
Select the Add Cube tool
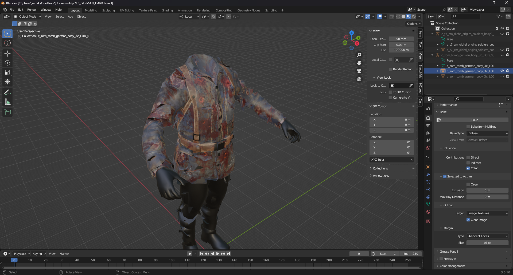point(7,112)
